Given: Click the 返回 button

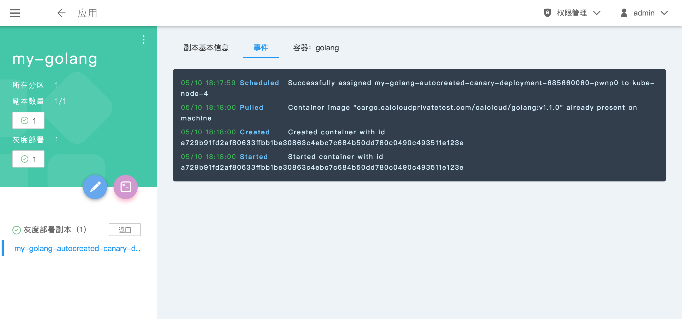Looking at the screenshot, I should pyautogui.click(x=125, y=230).
